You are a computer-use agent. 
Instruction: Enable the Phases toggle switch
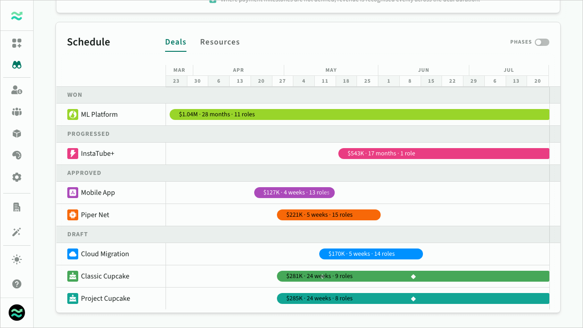(x=542, y=42)
